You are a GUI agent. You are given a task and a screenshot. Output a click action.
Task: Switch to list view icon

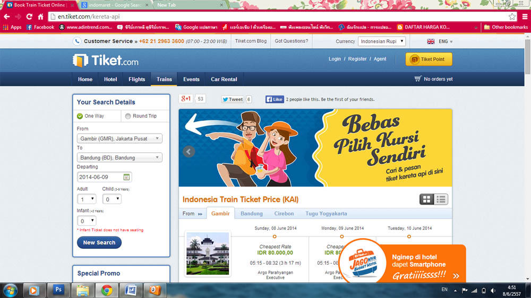tap(441, 199)
